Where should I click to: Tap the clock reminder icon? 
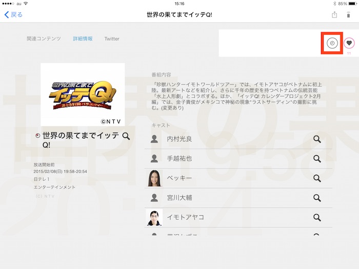pos(332,44)
